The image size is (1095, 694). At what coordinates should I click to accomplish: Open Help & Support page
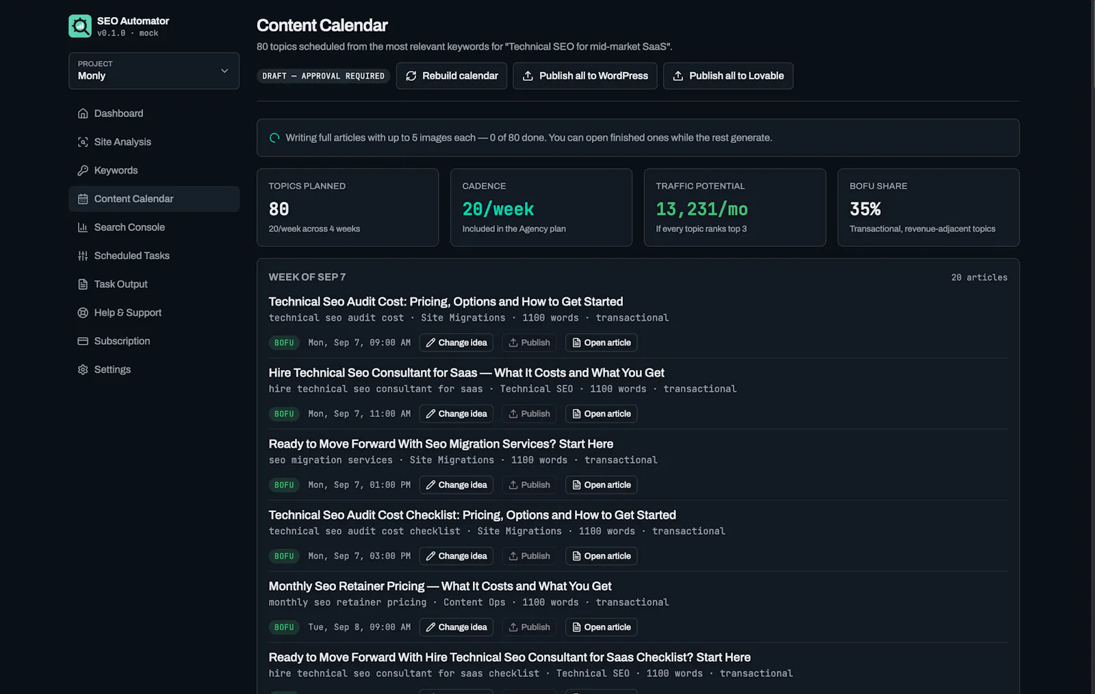point(154,312)
